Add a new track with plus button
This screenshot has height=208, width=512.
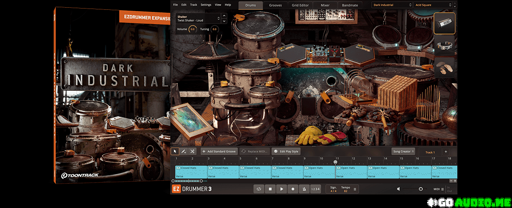(x=446, y=152)
